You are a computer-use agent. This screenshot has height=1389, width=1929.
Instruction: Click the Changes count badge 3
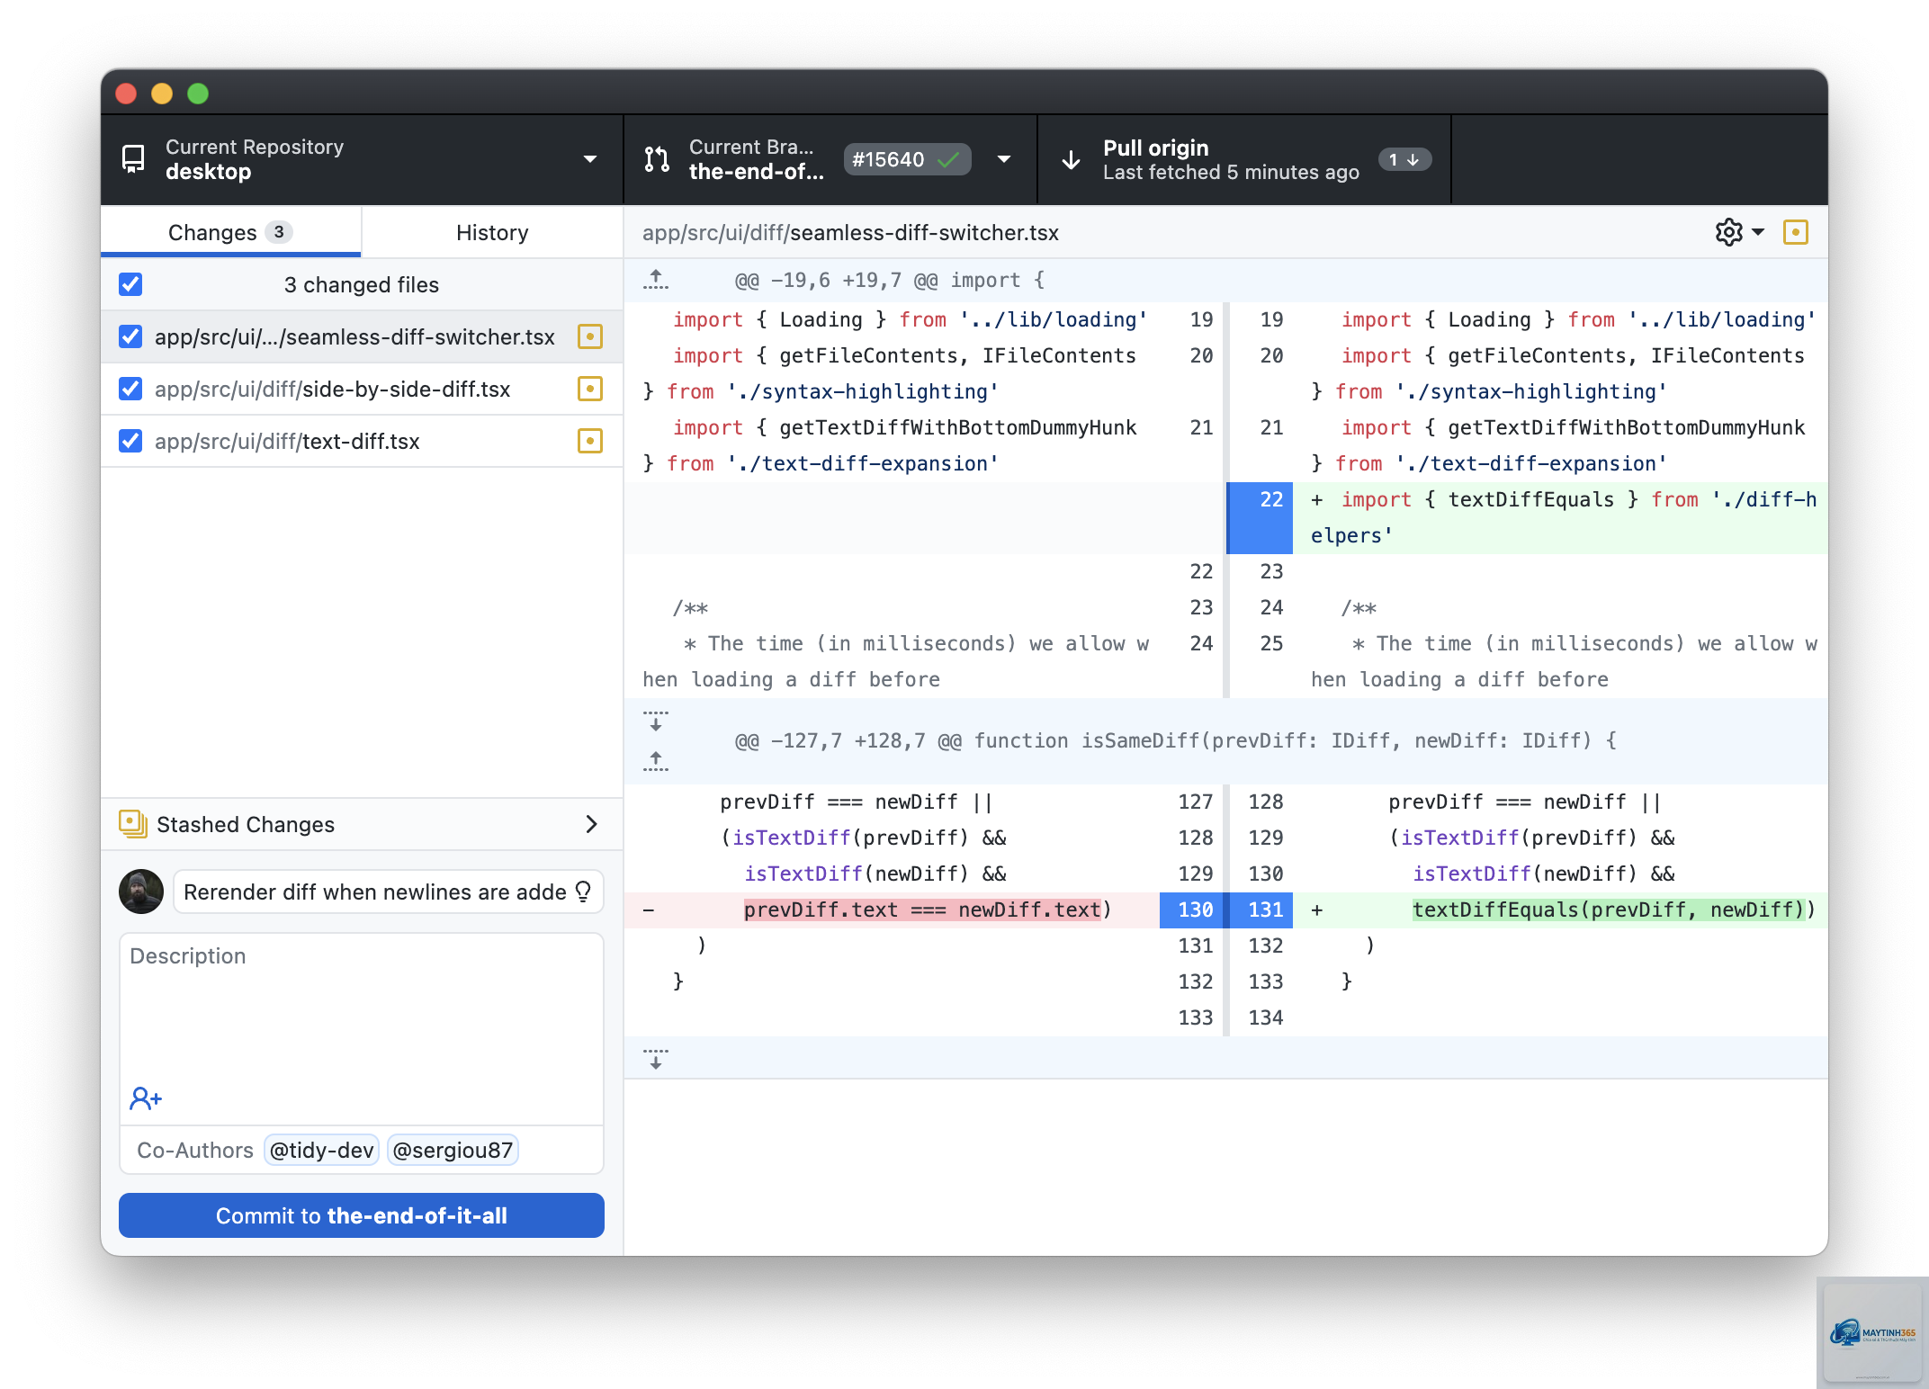pos(279,232)
